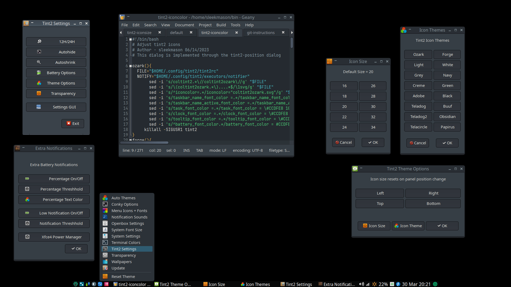511x287 pixels.
Task: Choose icon size 26
Action: pyautogui.click(x=373, y=86)
